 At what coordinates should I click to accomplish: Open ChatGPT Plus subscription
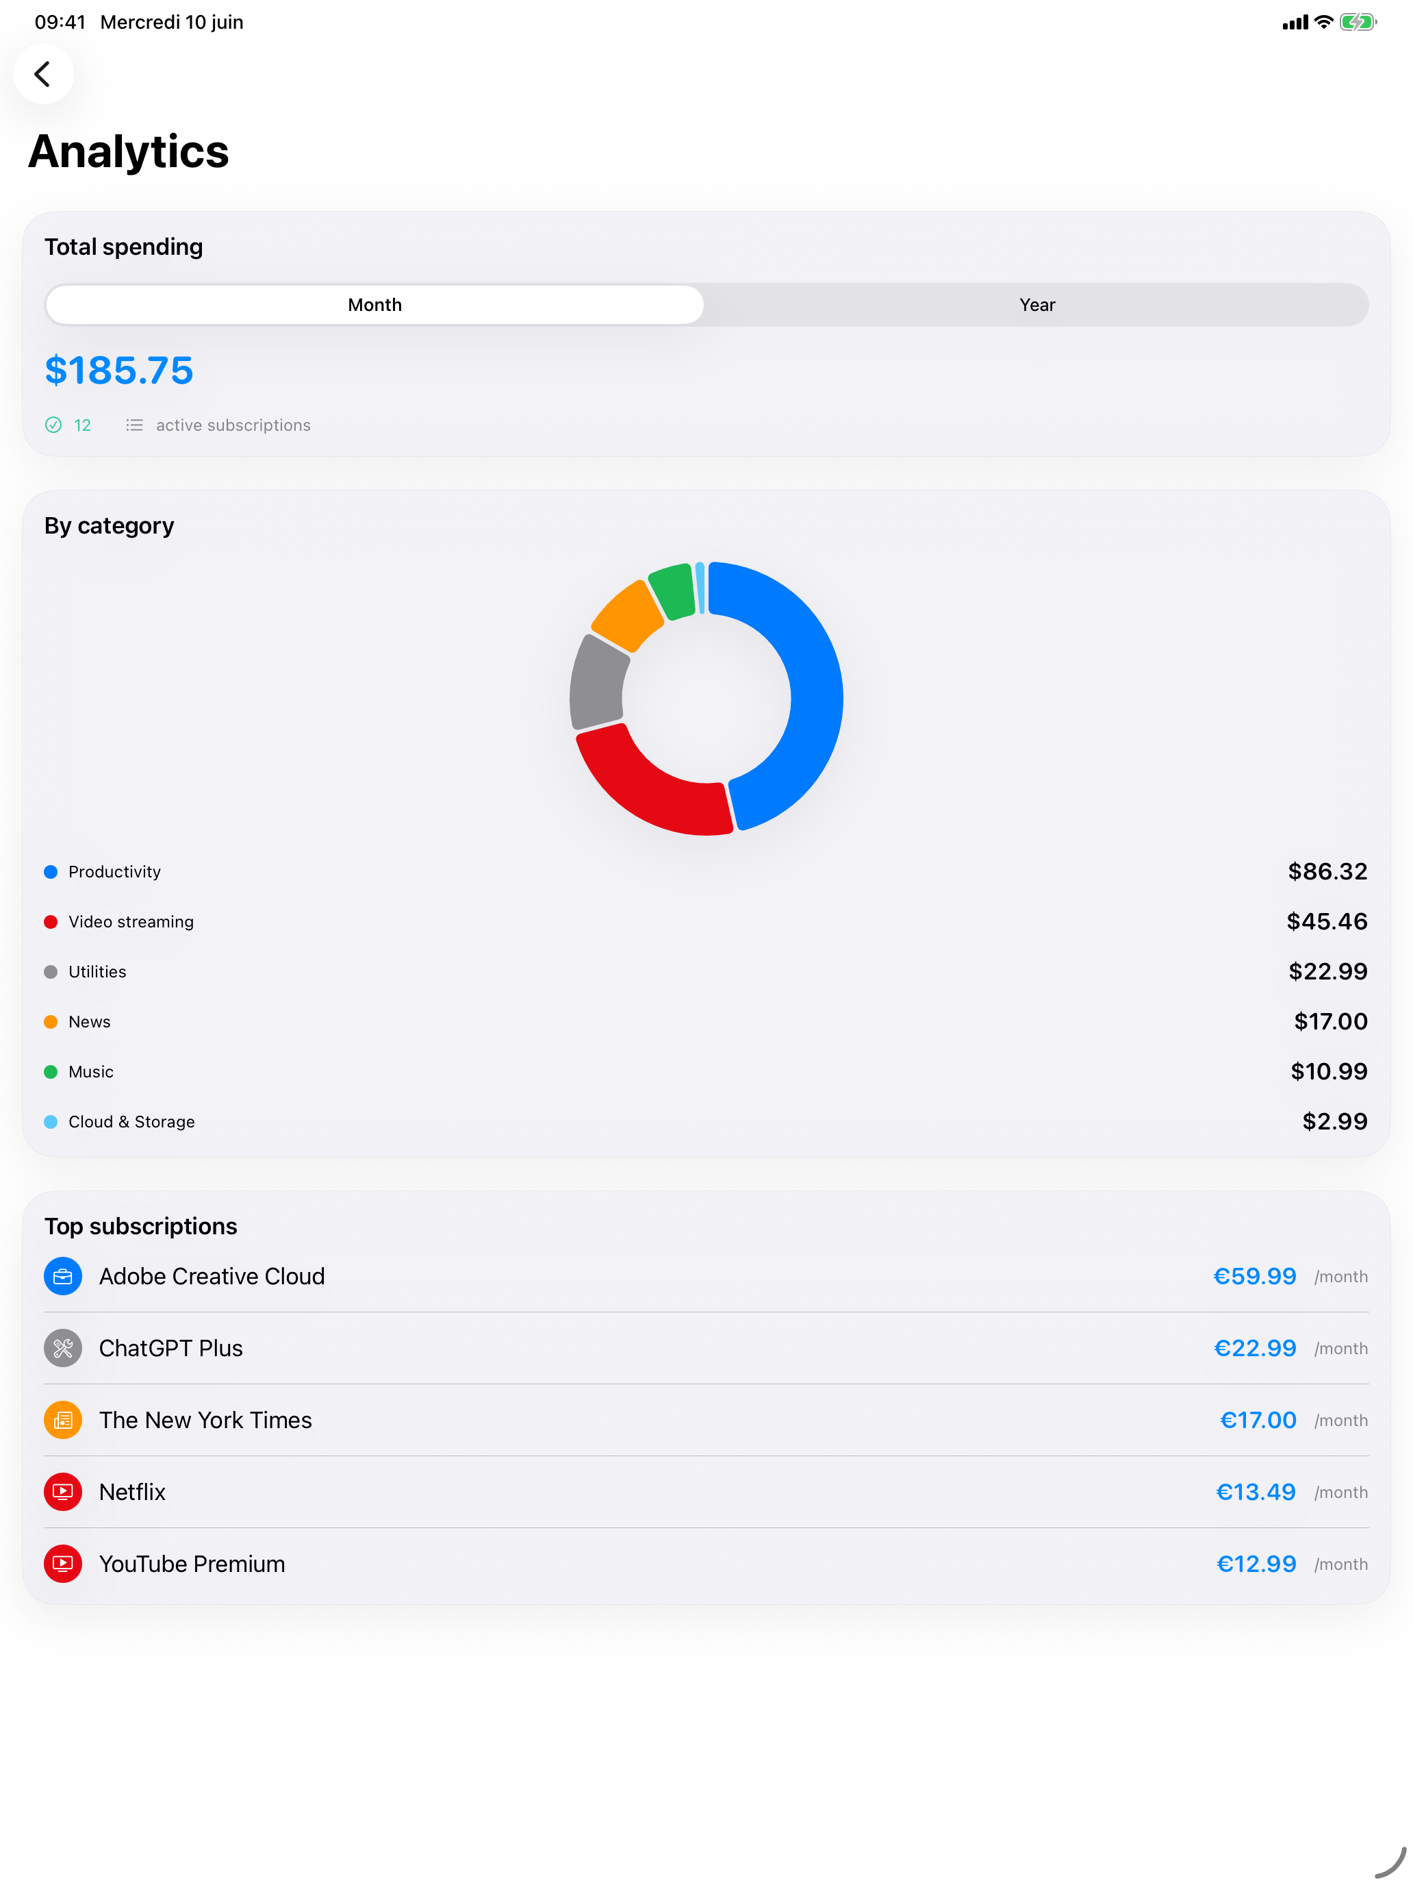pyautogui.click(x=706, y=1349)
